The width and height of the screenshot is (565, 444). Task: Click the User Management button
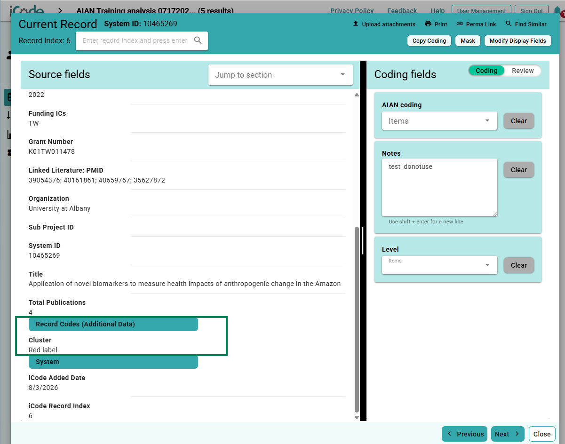tap(481, 10)
